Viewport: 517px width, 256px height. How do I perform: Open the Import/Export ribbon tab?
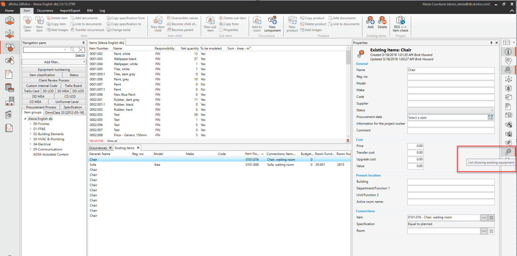point(70,11)
